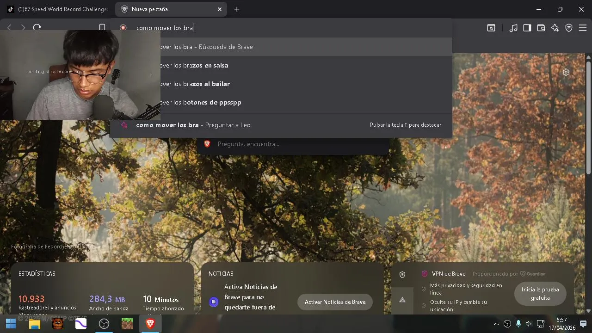Choose the 'botones de ppsspp' suggestion
Viewport: 592px width, 333px height.
281,102
